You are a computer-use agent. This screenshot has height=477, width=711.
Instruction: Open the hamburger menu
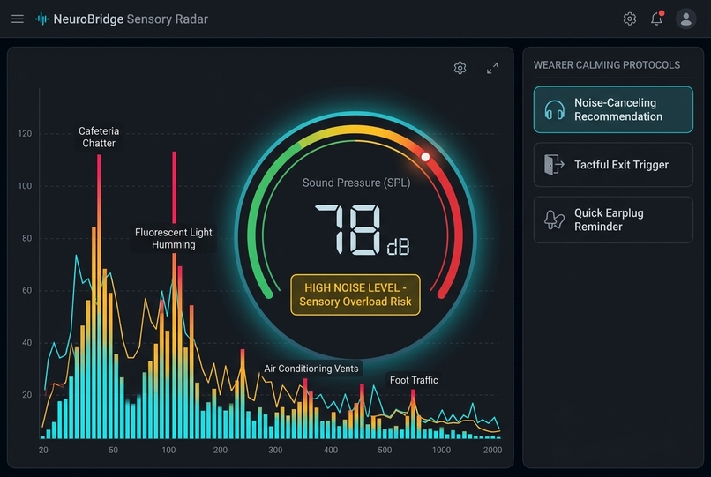[x=18, y=19]
